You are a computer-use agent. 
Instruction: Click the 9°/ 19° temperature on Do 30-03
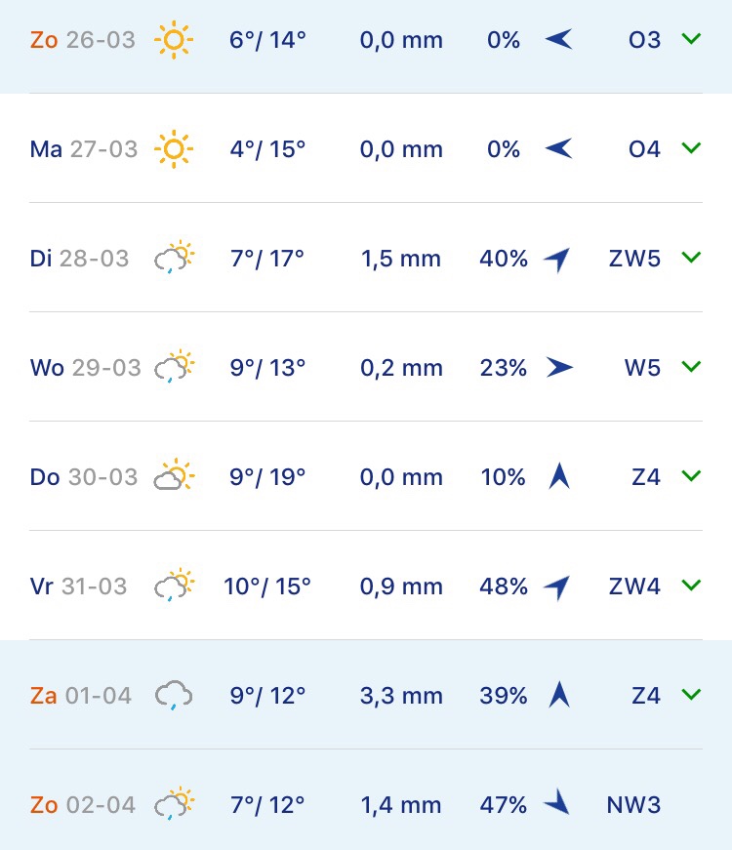[x=267, y=477]
